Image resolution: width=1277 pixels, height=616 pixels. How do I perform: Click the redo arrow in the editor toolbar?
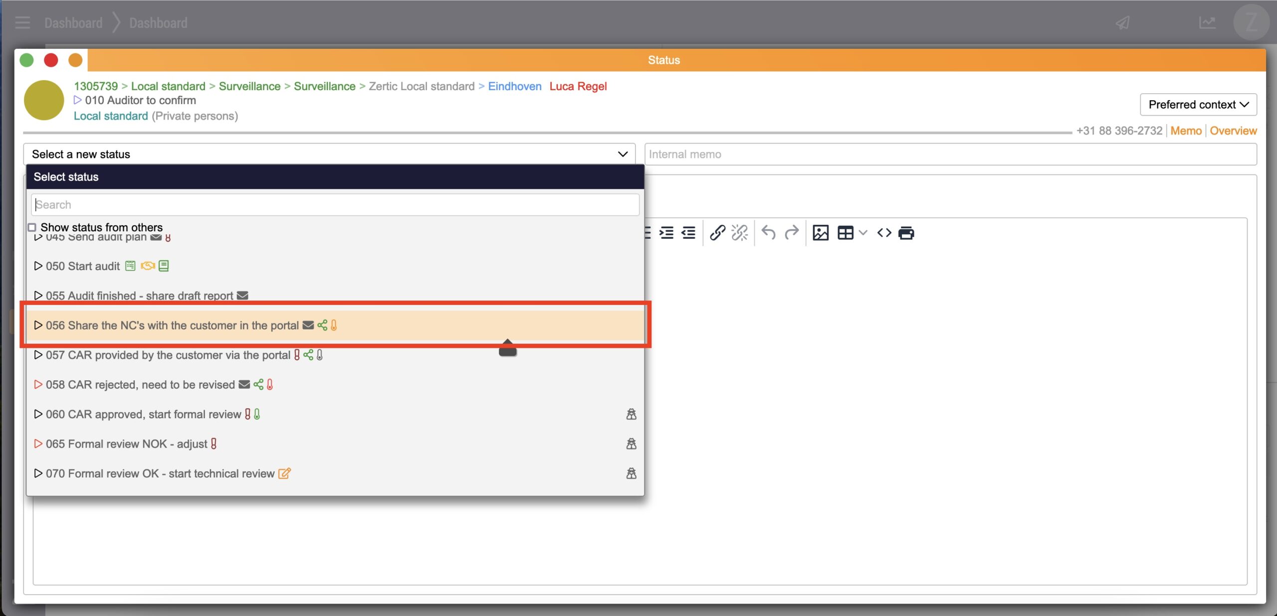tap(791, 233)
